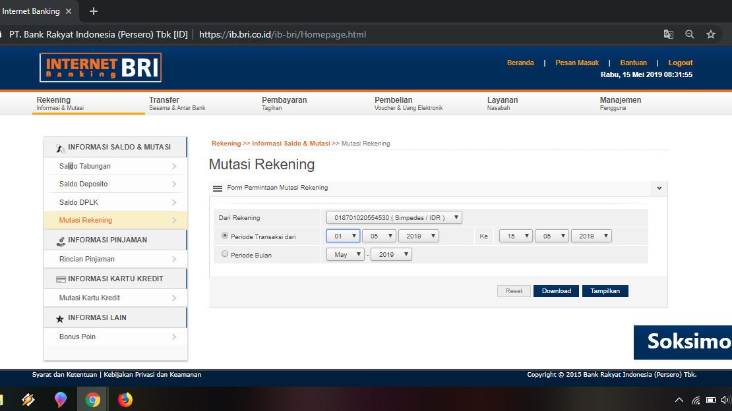Open the browser translate page icon
This screenshot has width=732, height=411.
pyautogui.click(x=669, y=34)
